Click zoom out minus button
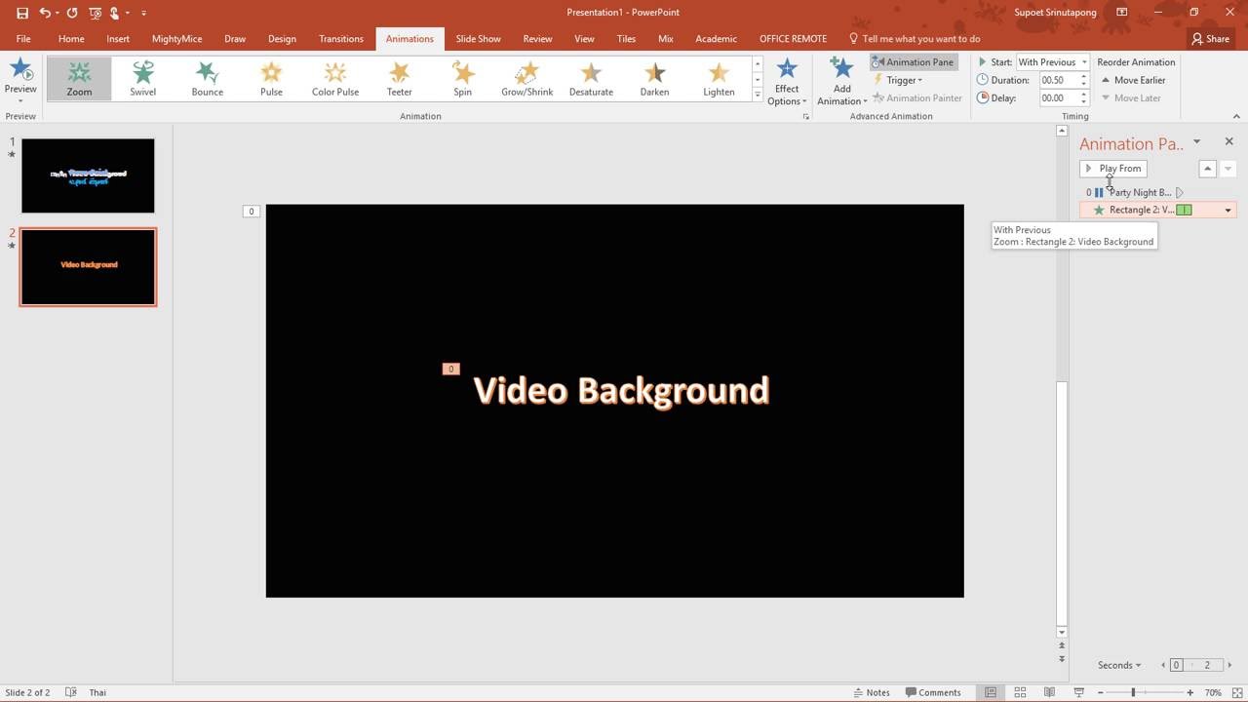The image size is (1248, 702). tap(1101, 692)
